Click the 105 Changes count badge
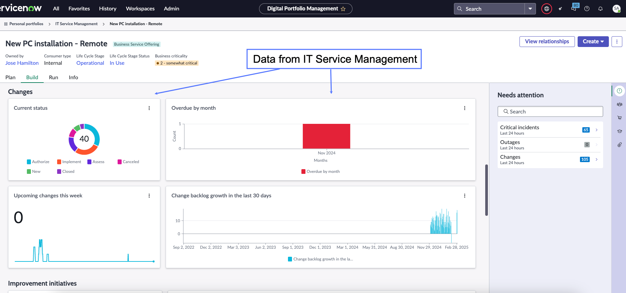This screenshot has width=626, height=293. click(x=585, y=159)
